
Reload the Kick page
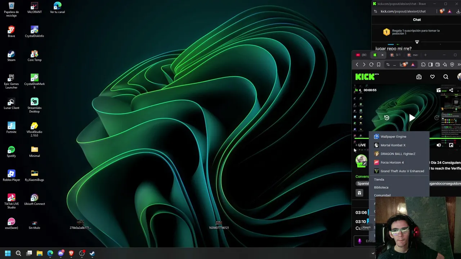[371, 65]
